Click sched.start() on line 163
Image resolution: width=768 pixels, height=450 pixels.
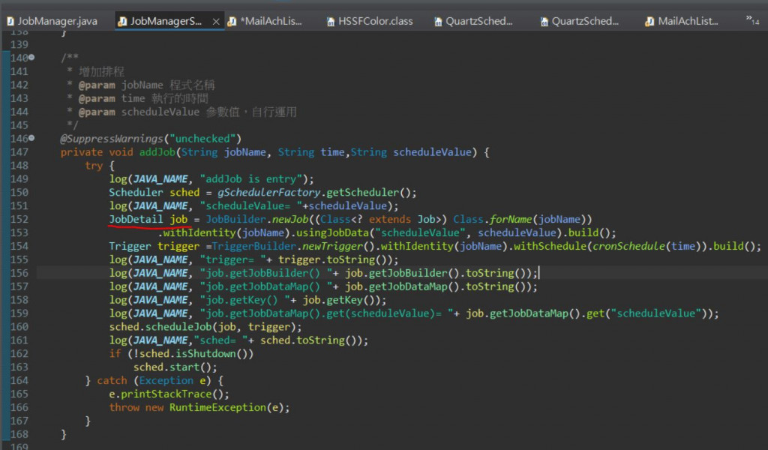point(175,367)
